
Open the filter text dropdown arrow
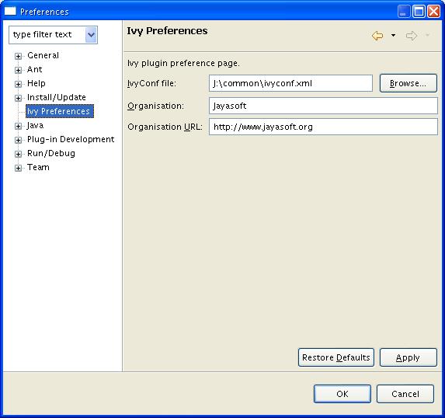click(x=91, y=35)
